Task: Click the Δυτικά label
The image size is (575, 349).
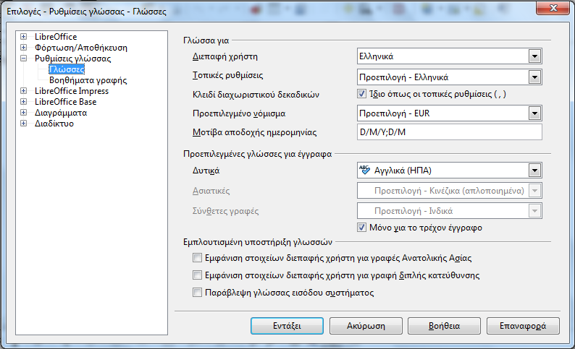Action: (206, 171)
